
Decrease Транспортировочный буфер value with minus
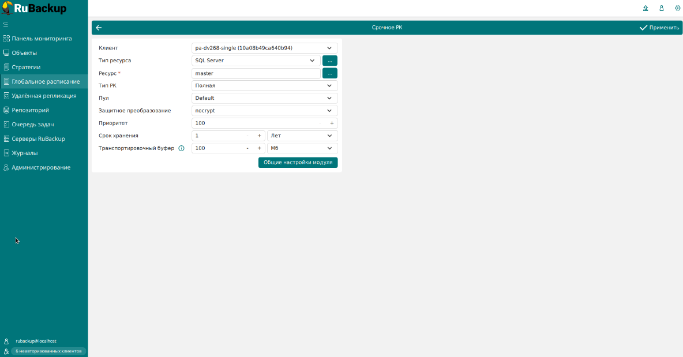click(247, 148)
